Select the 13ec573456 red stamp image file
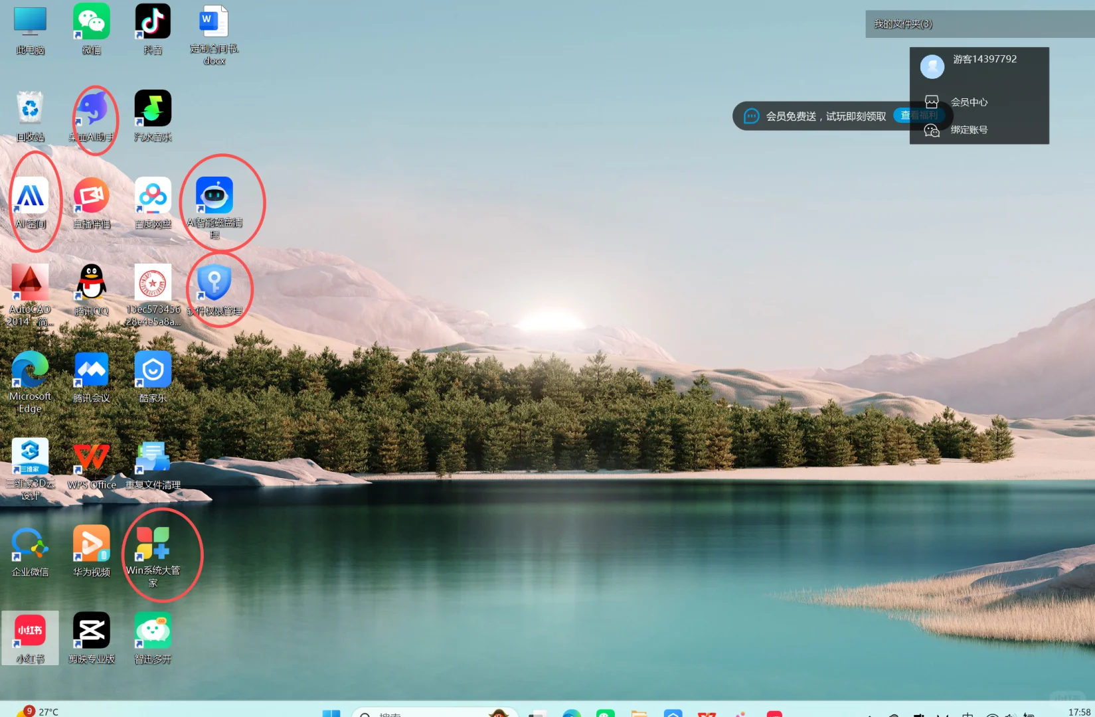1095x717 pixels. click(153, 295)
